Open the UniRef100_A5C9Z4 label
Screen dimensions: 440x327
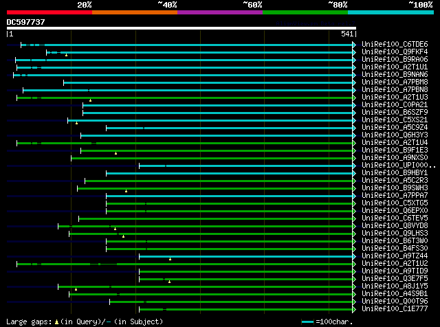(x=395, y=128)
